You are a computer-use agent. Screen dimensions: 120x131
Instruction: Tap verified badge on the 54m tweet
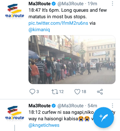(54, 106)
